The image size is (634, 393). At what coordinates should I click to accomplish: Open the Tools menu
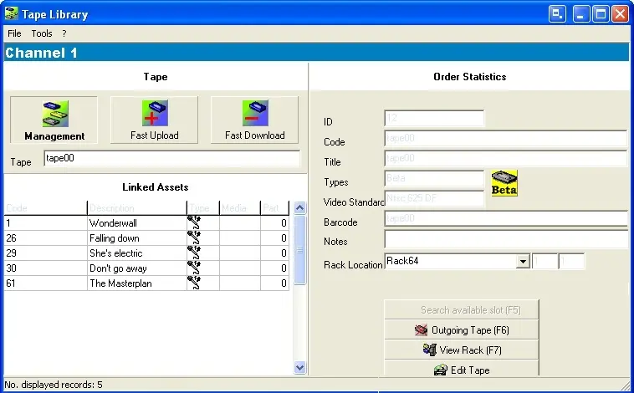pos(42,33)
